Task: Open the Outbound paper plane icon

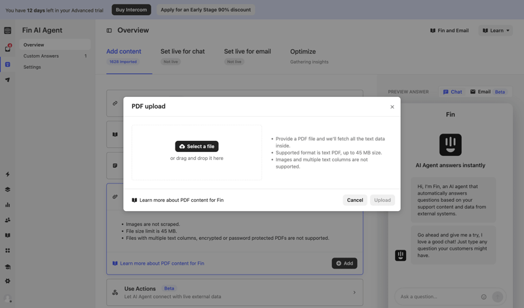Action: 7,79
